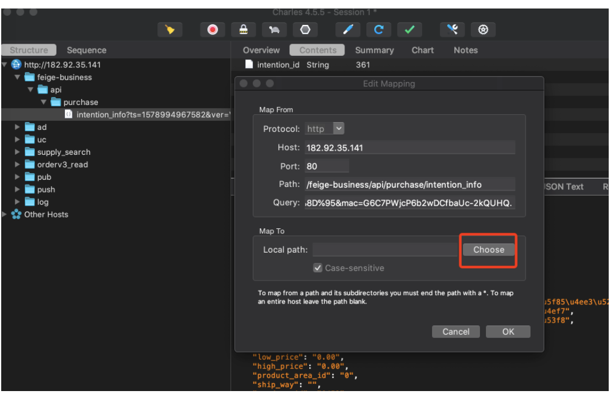Click the log folder icon
616x402 pixels.
tap(30, 202)
